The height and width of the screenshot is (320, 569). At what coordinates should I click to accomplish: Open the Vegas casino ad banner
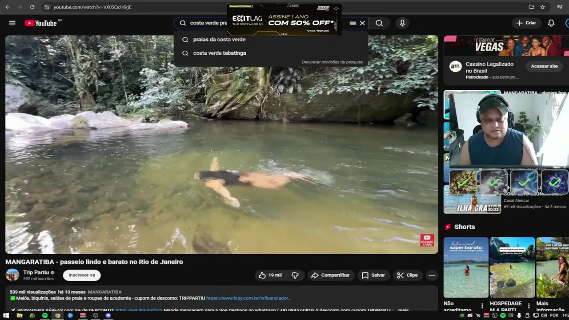[506, 45]
